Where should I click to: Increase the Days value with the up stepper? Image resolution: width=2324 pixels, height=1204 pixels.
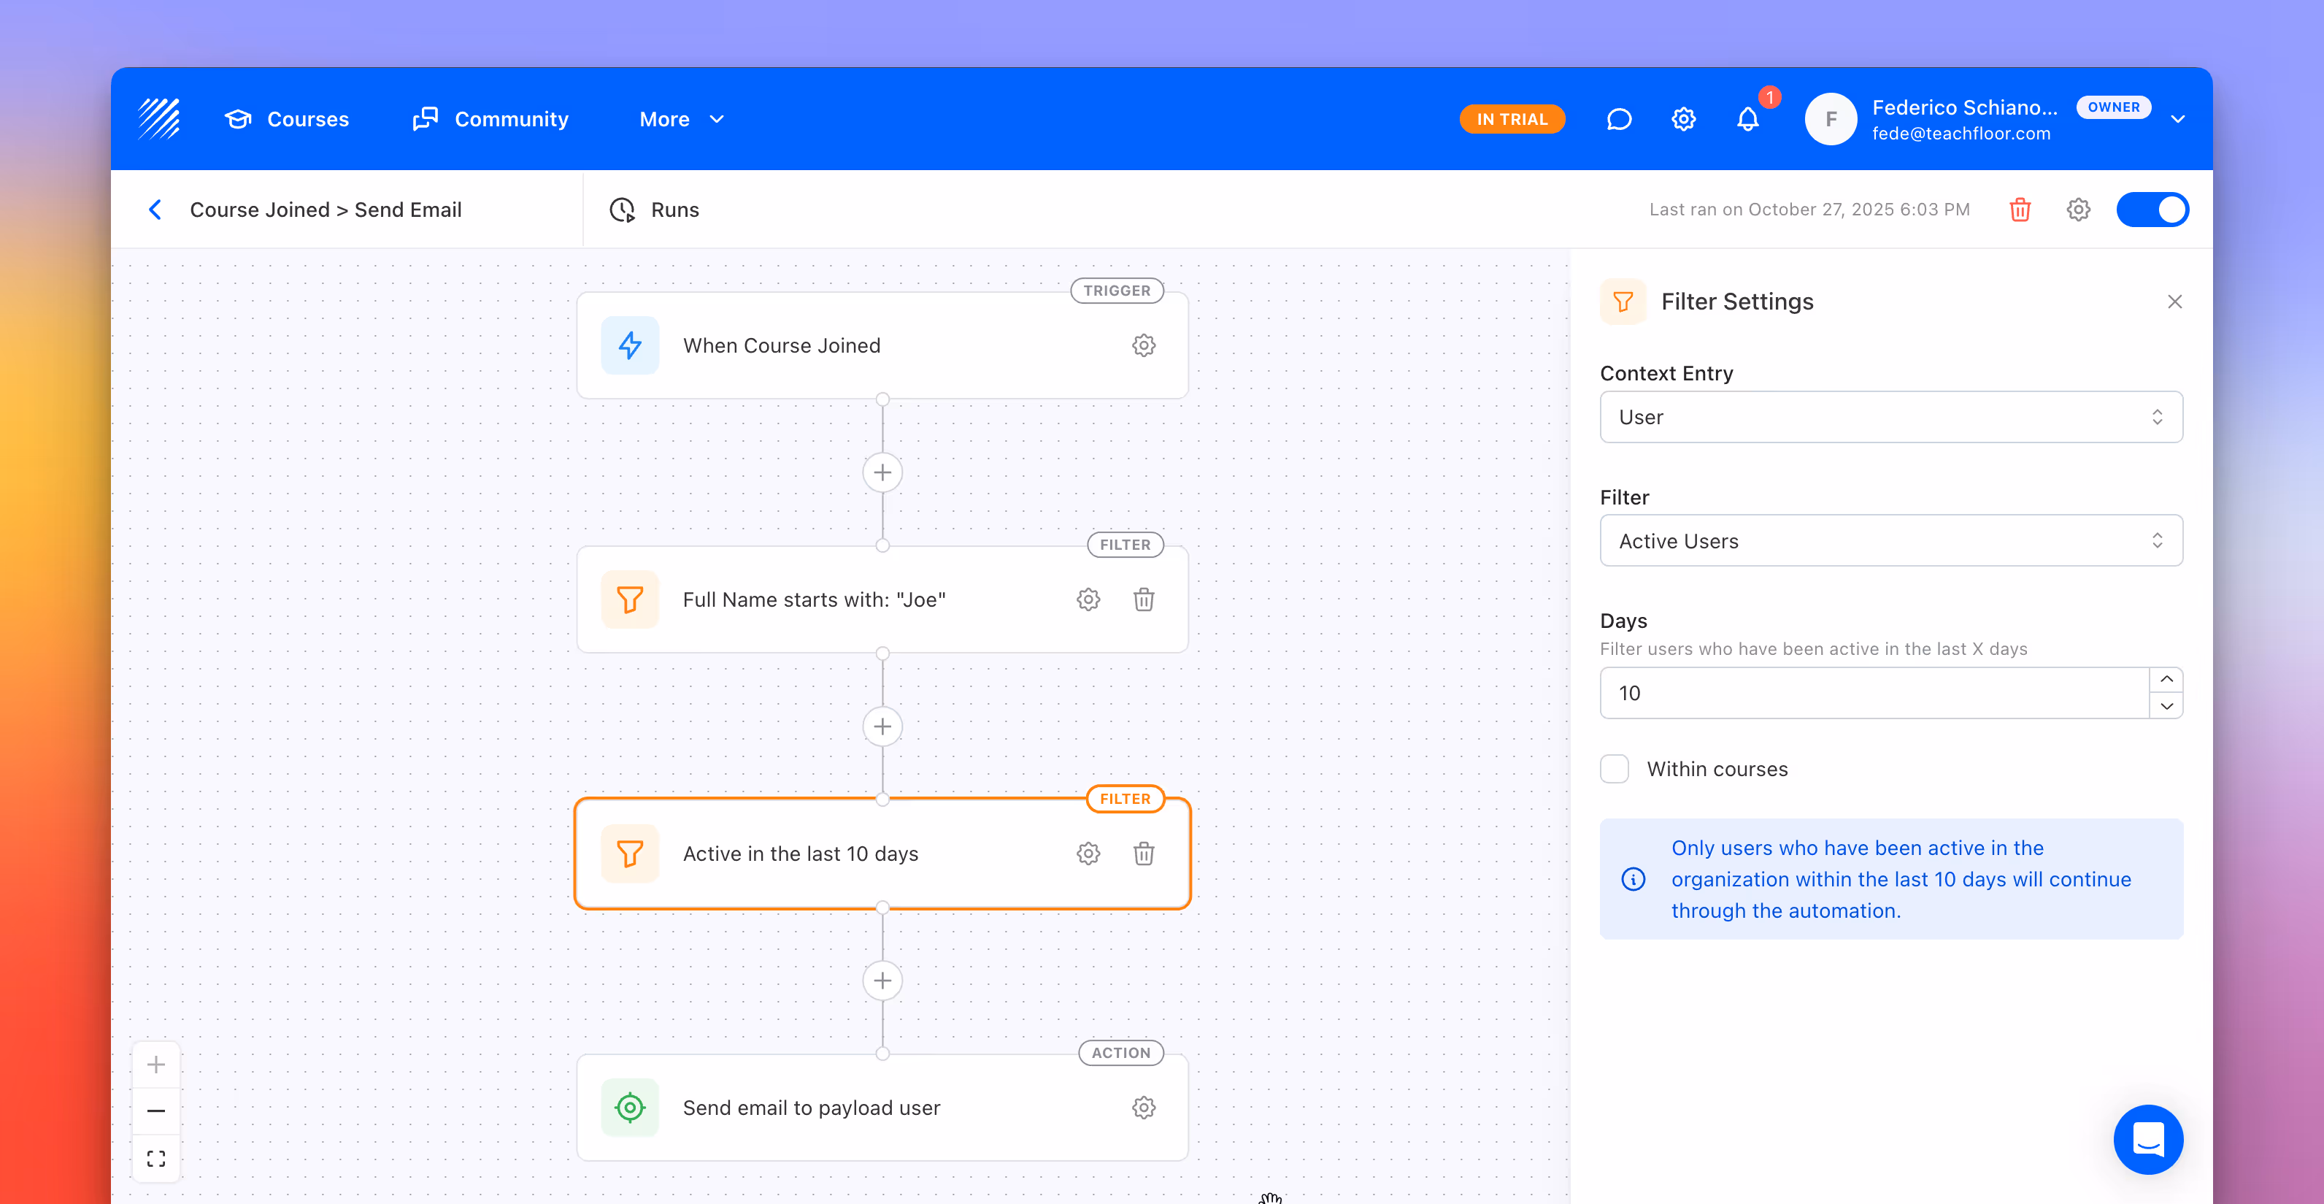2166,680
